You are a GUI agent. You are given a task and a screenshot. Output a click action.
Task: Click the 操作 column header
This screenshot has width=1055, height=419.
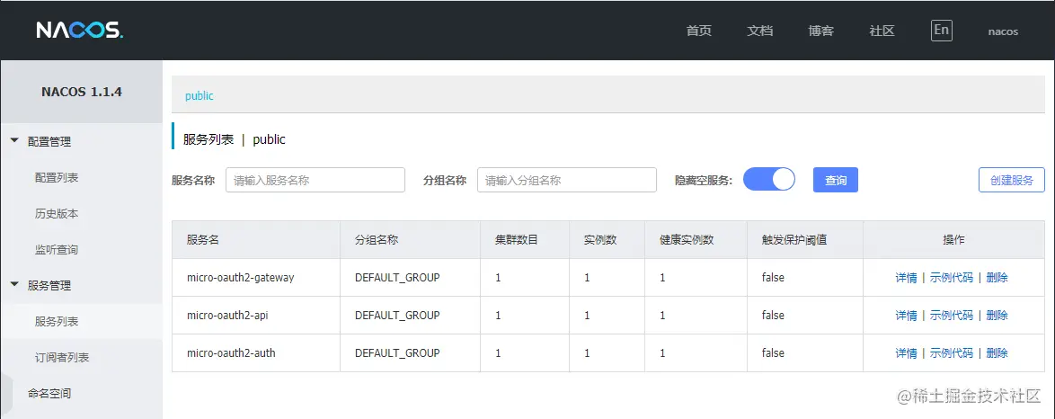point(954,240)
